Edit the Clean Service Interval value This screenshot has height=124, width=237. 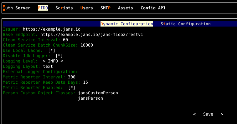pos(65,40)
